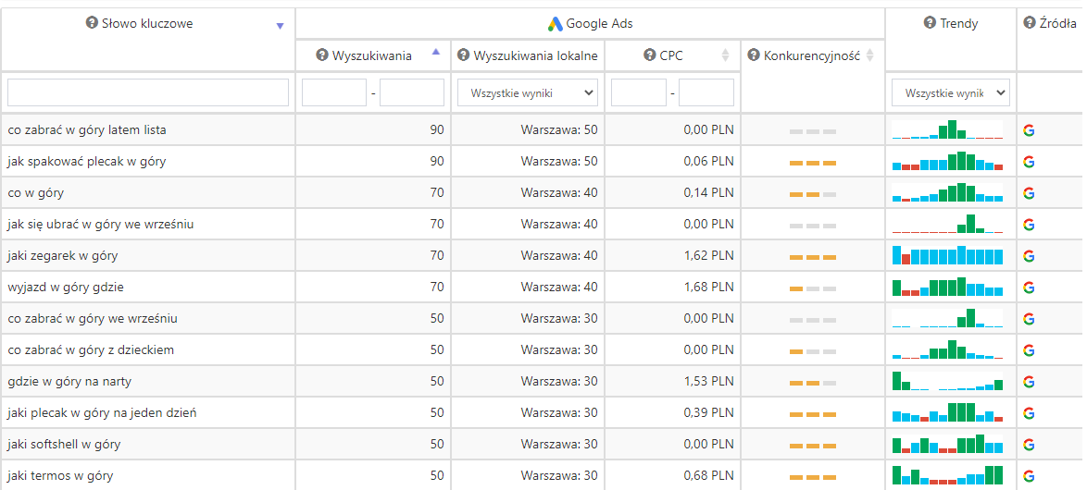
Task: Click Google source icon for 'jak się ubrać w góry we wrześniu'
Action: point(1029,225)
